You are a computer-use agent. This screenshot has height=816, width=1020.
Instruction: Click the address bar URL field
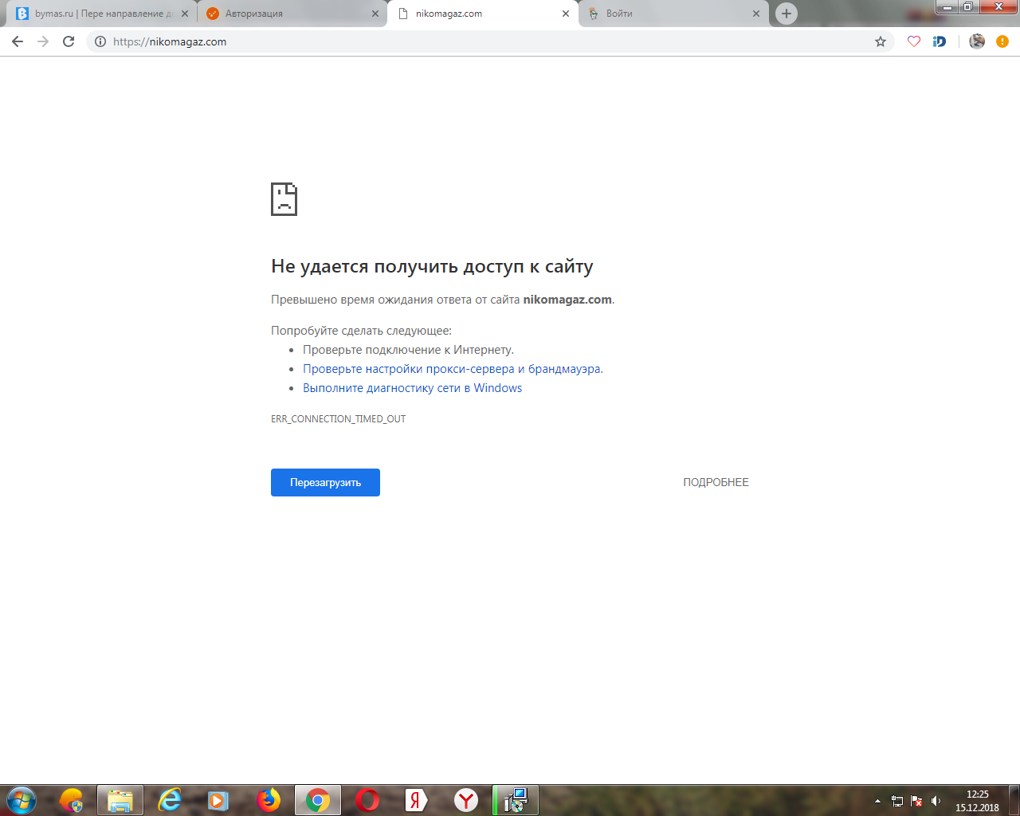pos(478,41)
